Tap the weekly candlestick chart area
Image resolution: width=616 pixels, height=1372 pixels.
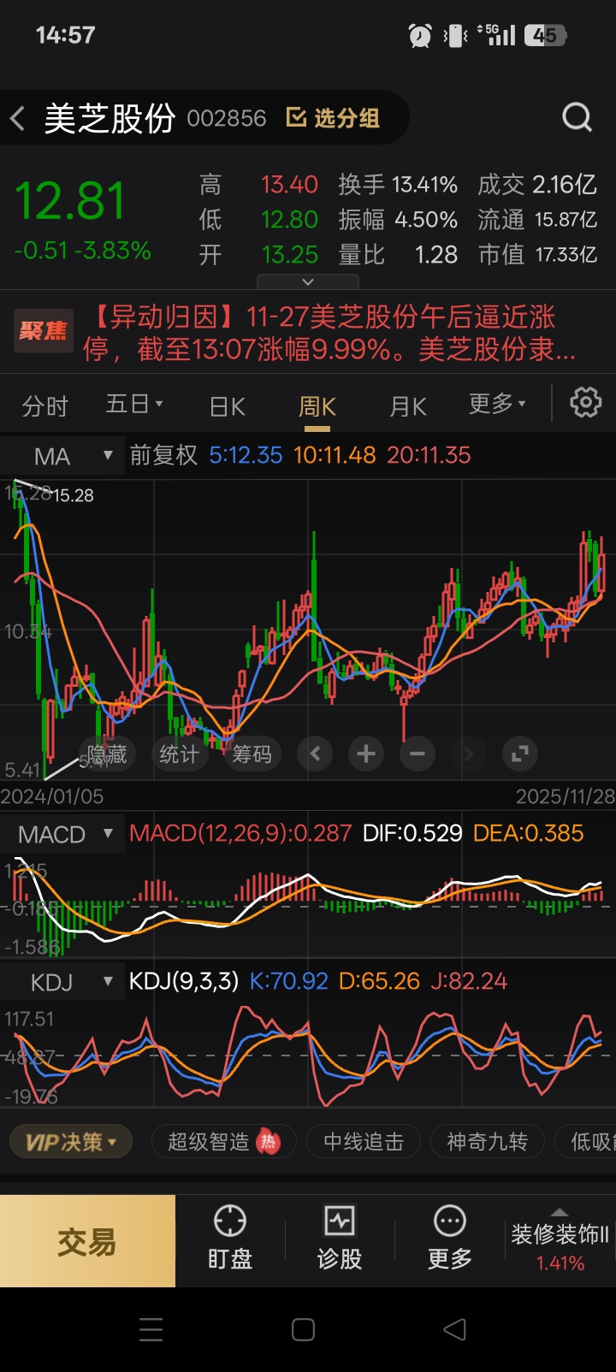(308, 629)
